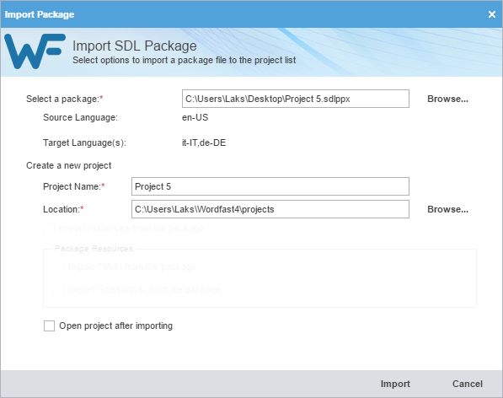503x398 pixels.
Task: Click the Project Name input field
Action: click(270, 186)
